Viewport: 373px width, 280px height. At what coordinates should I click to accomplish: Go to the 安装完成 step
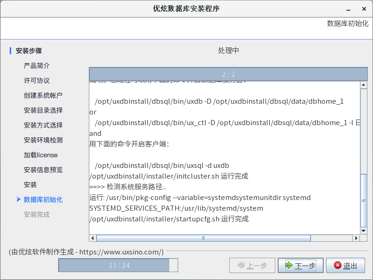point(37,214)
